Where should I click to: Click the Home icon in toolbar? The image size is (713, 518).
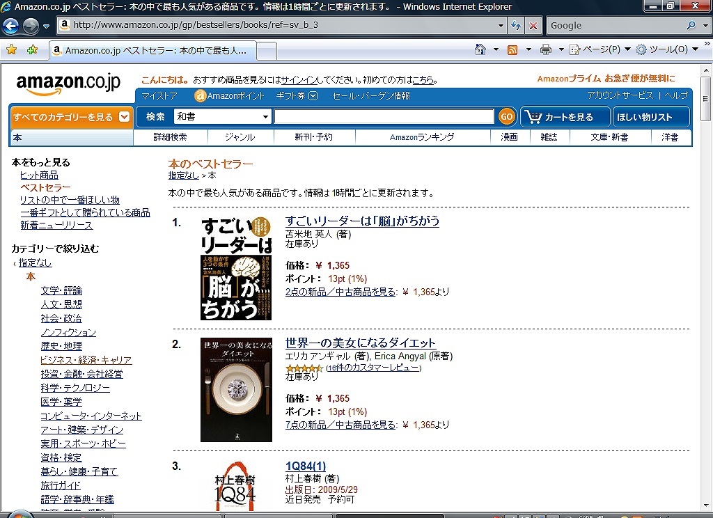click(480, 49)
